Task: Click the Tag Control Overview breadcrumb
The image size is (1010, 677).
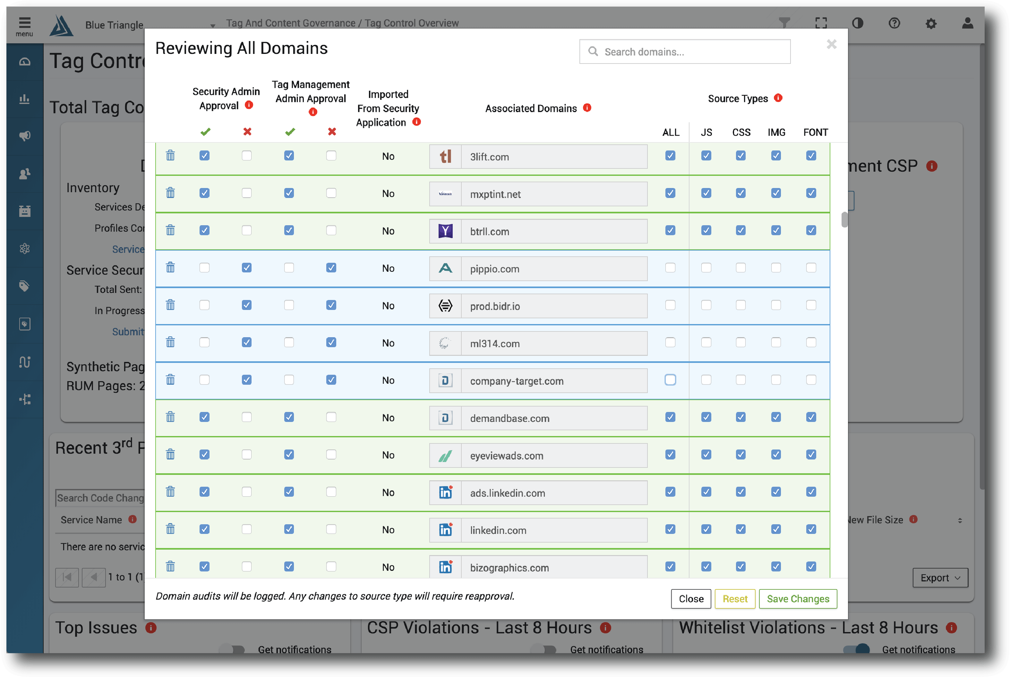Action: tap(411, 23)
